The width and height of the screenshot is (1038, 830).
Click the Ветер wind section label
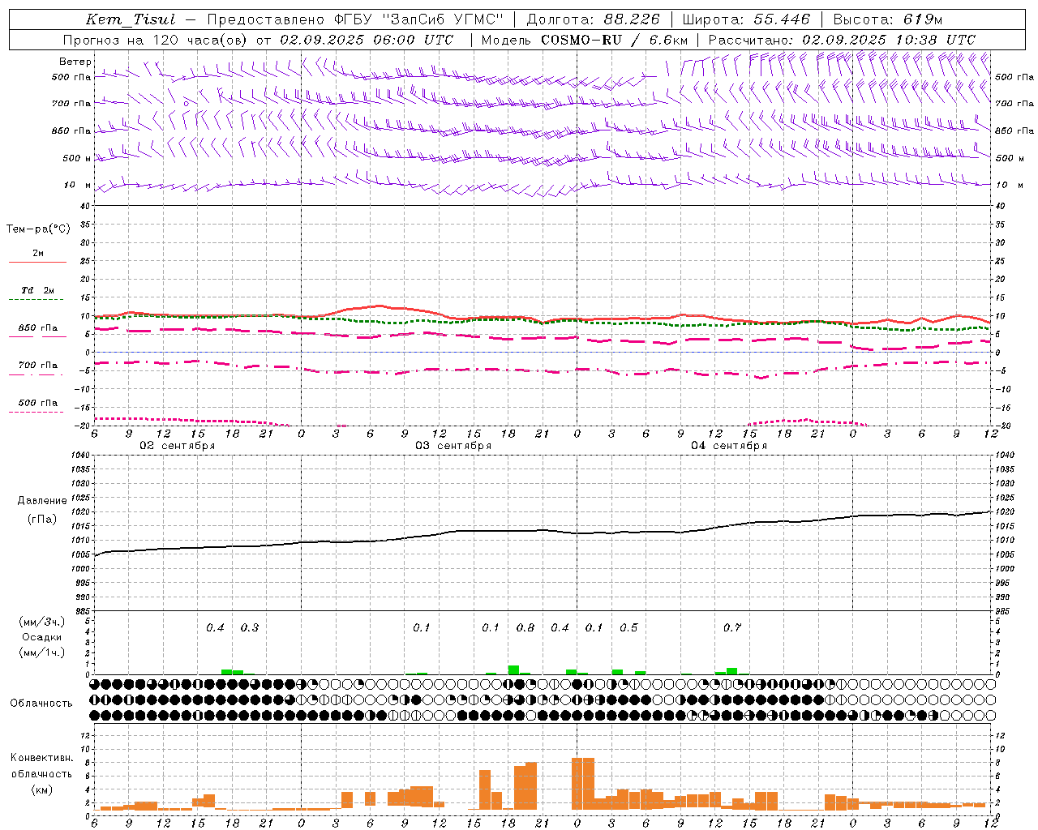[x=75, y=62]
